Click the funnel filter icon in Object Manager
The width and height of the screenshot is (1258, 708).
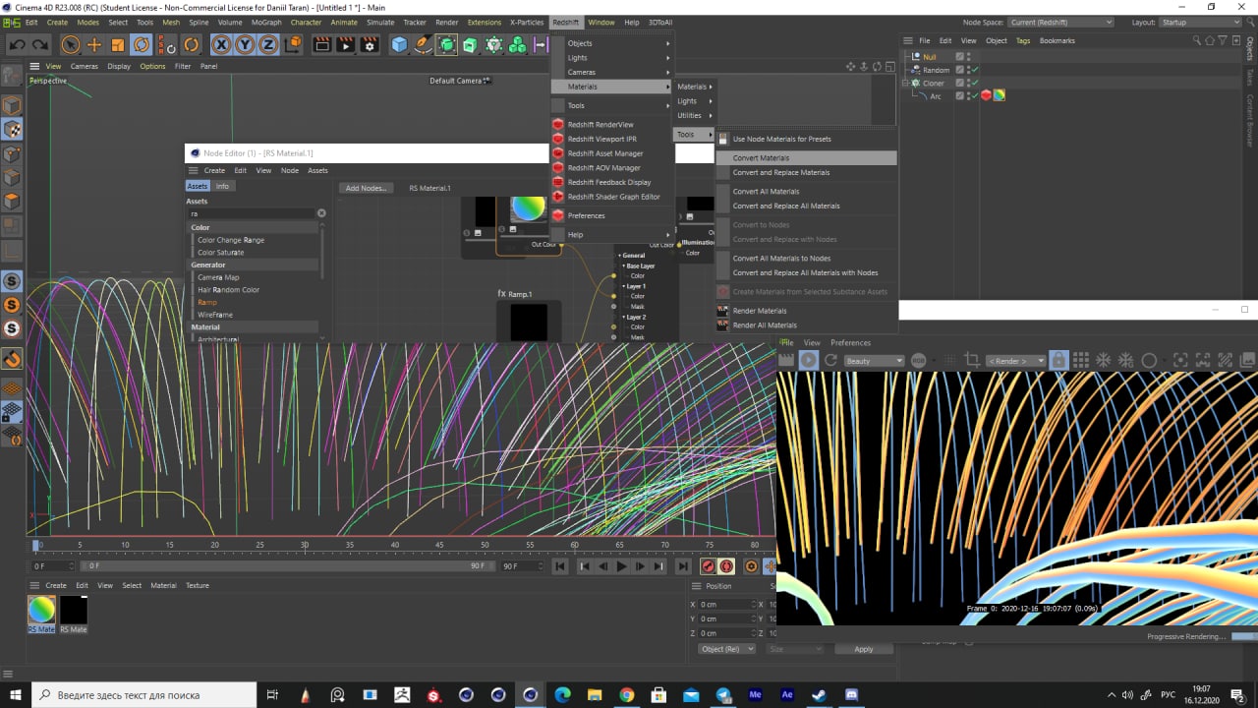(1221, 40)
